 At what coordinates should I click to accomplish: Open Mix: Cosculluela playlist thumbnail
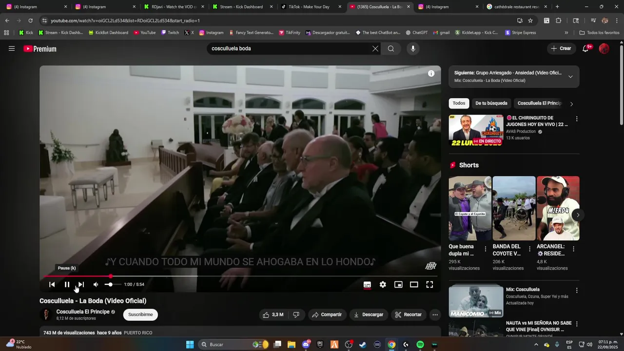pos(476,301)
